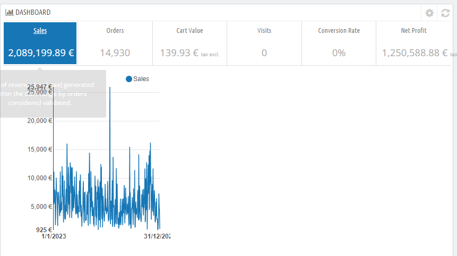The height and width of the screenshot is (256, 457).
Task: Open dashboard settings gear icon
Action: pos(429,13)
